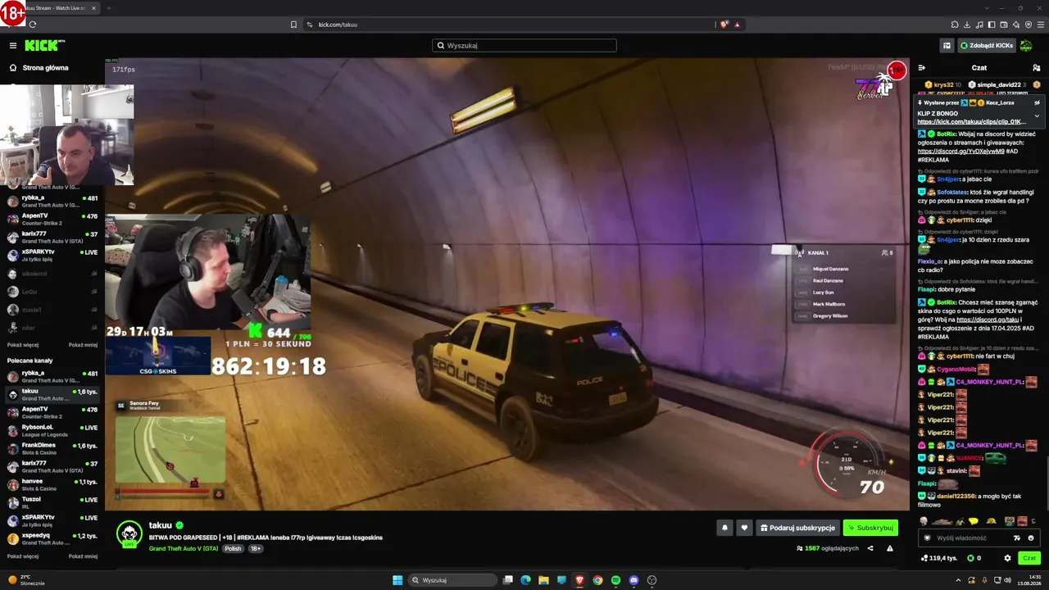Image resolution: width=1049 pixels, height=590 pixels.
Task: Subscribe using the green Subskrybuj button
Action: (x=870, y=528)
